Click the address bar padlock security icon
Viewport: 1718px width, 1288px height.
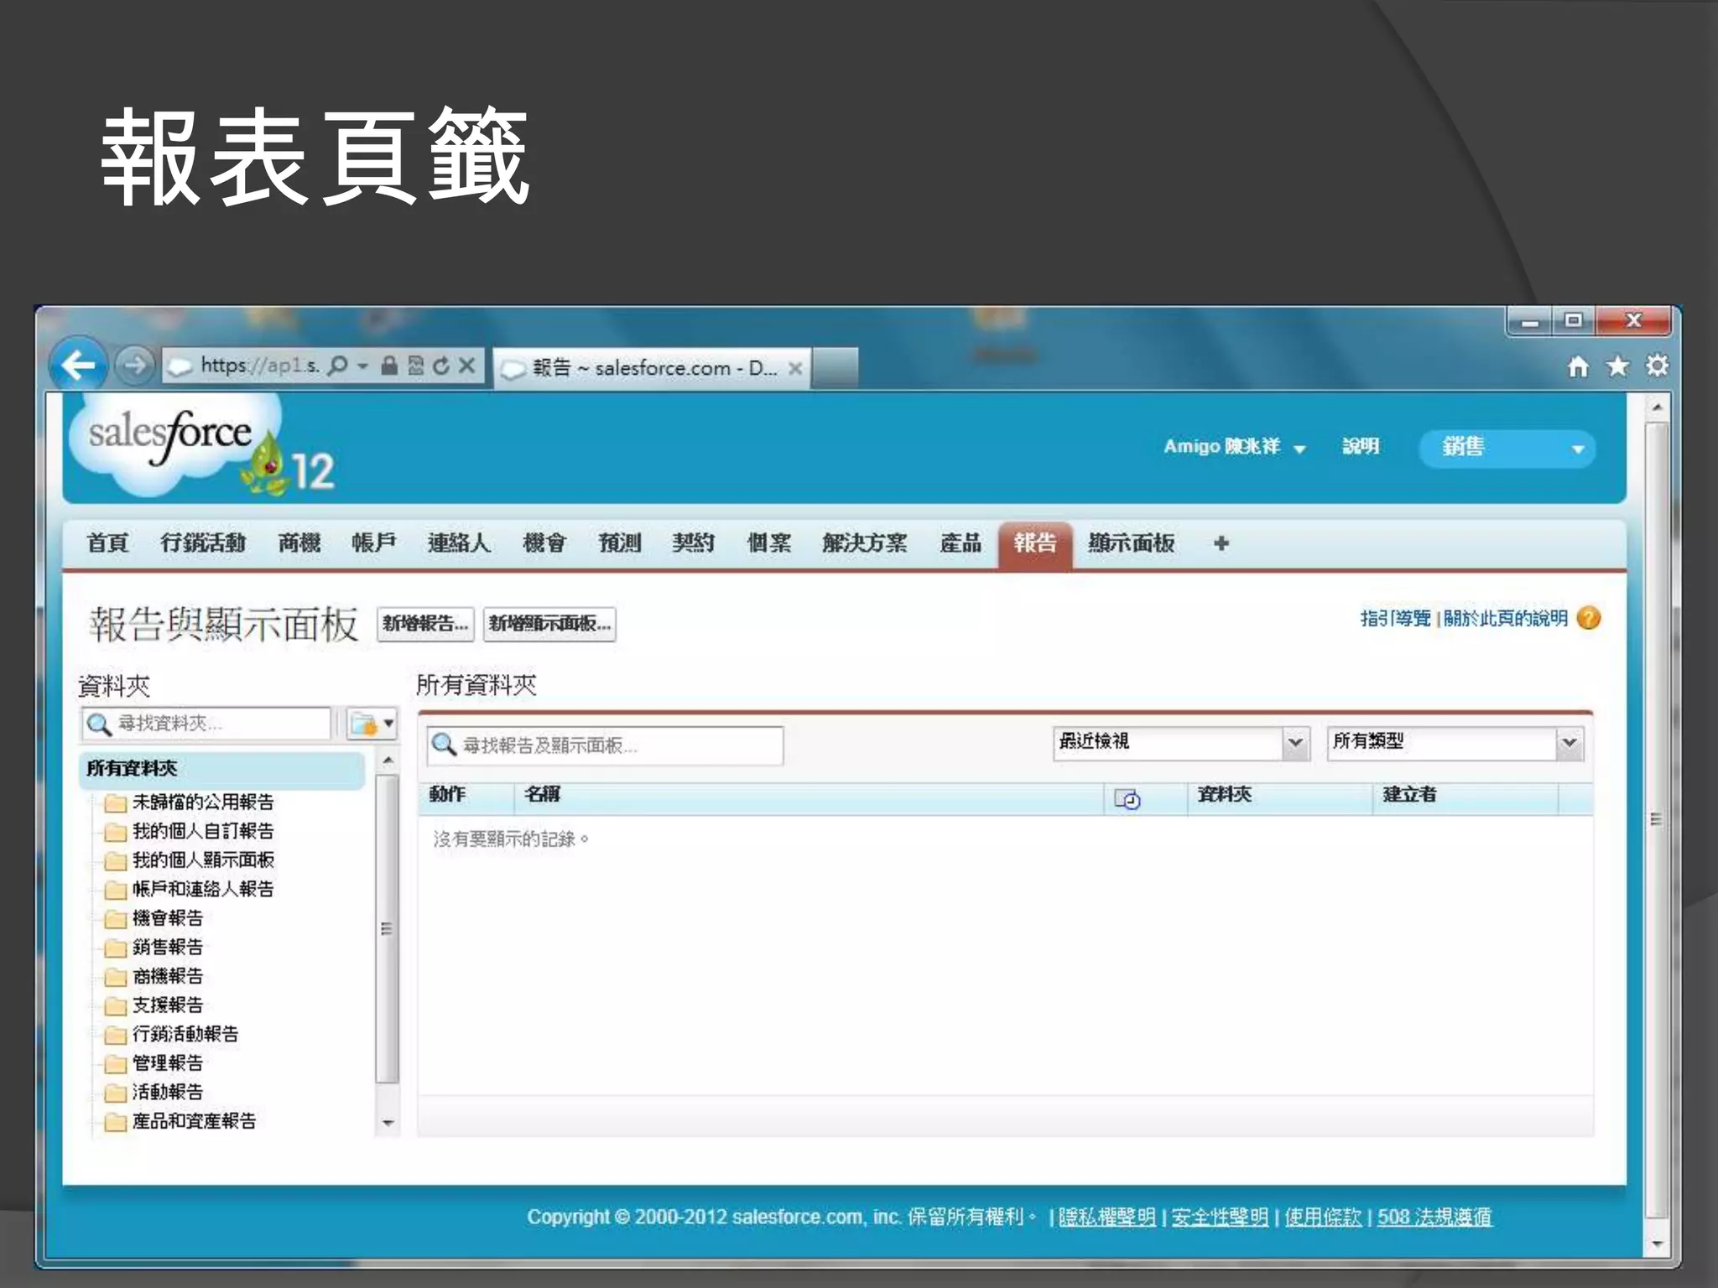click(x=389, y=366)
